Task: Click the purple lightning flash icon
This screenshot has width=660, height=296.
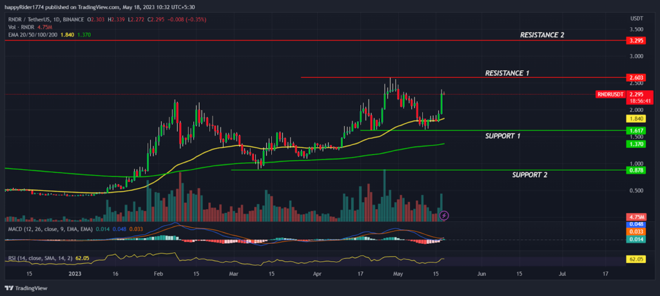Action: coord(445,216)
